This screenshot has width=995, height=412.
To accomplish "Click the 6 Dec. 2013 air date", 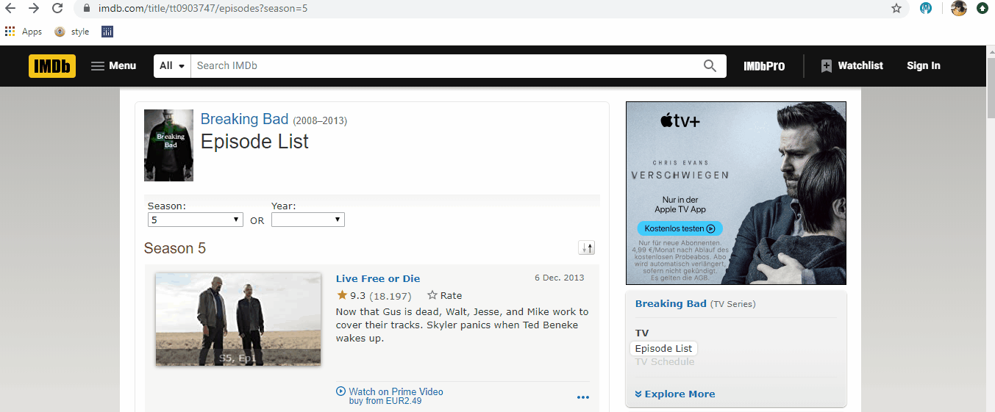I will coord(559,278).
